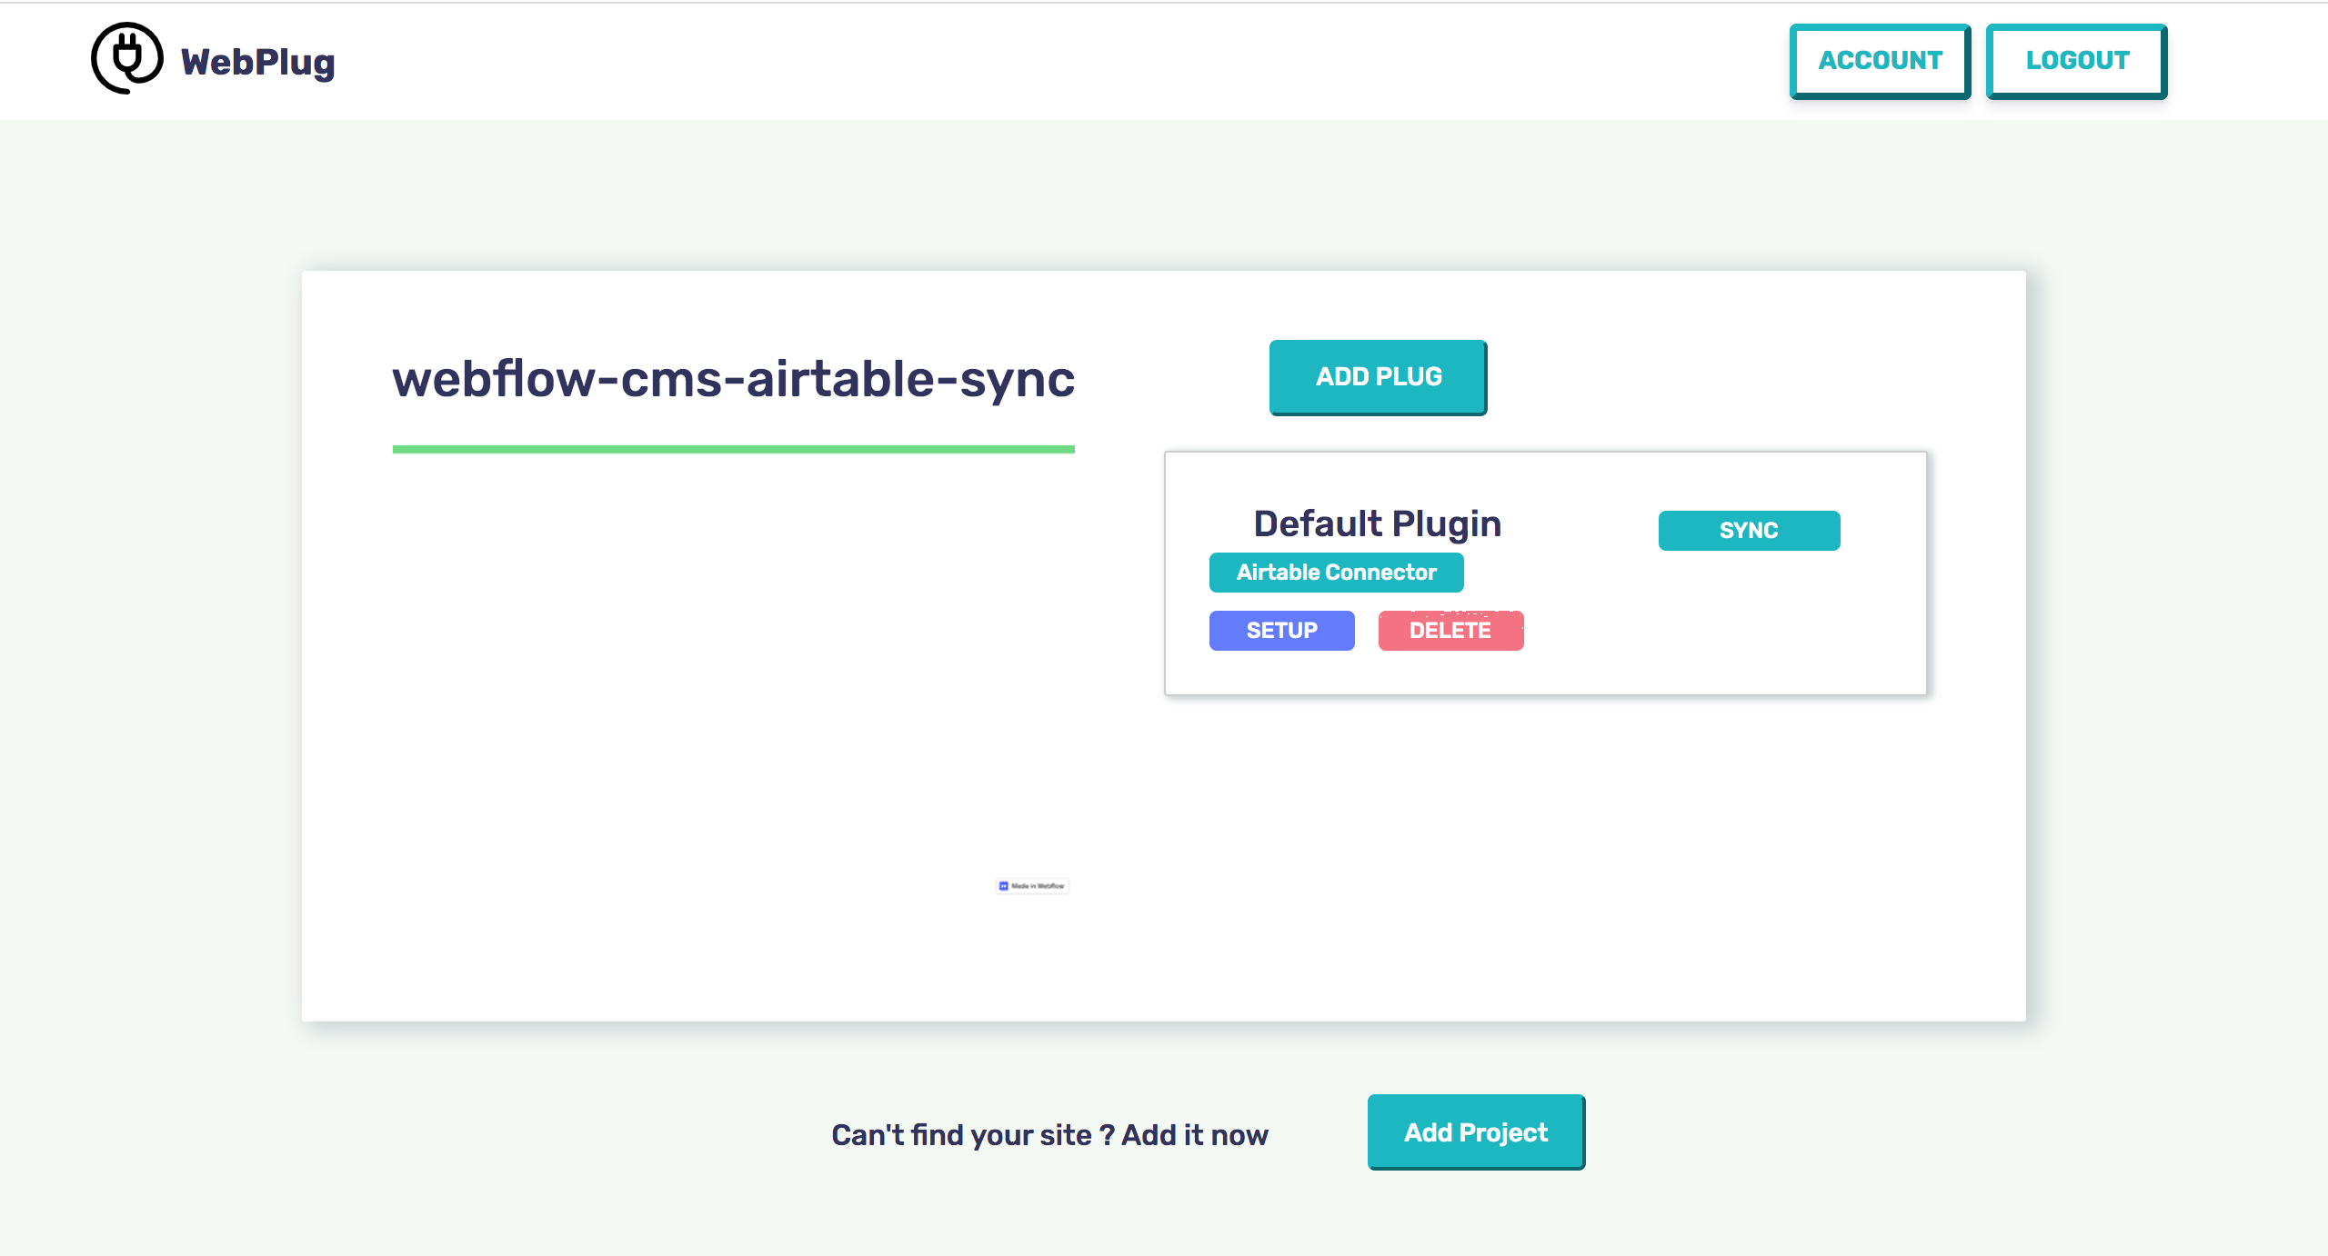Click the WebPlug brand name text
This screenshot has height=1256, width=2328.
[x=257, y=62]
